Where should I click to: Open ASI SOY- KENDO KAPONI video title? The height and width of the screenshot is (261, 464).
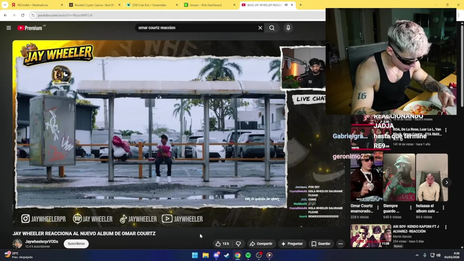416,229
